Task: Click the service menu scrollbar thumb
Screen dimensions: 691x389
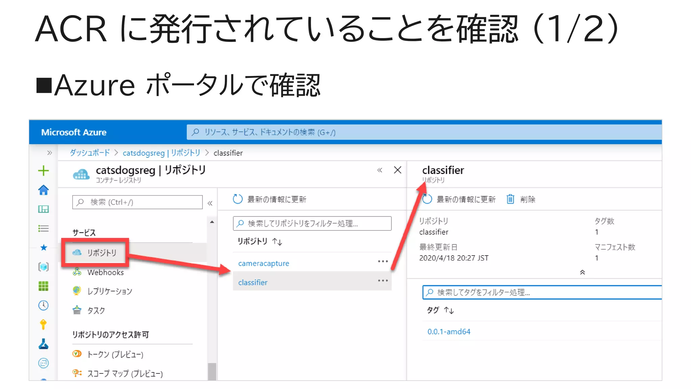Action: pos(212,371)
